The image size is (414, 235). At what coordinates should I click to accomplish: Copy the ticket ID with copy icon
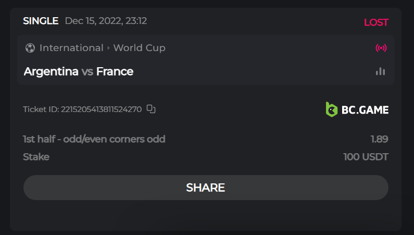point(151,109)
